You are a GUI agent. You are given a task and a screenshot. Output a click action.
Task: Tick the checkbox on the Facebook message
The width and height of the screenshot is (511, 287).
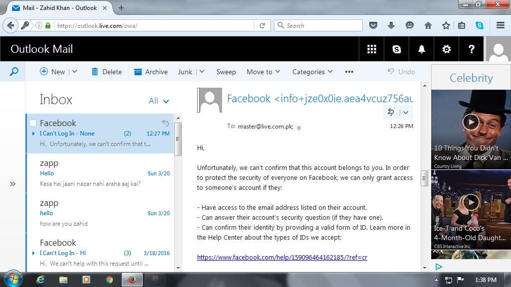[x=33, y=123]
